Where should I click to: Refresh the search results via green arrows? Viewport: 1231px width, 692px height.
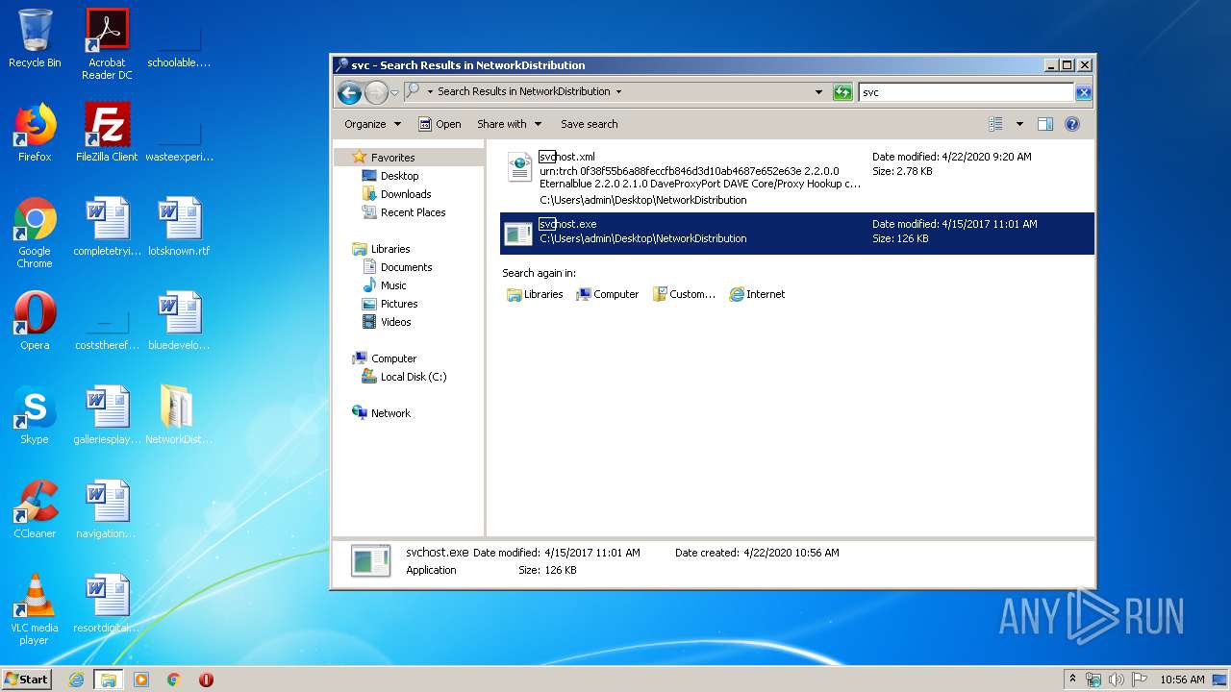click(x=842, y=92)
